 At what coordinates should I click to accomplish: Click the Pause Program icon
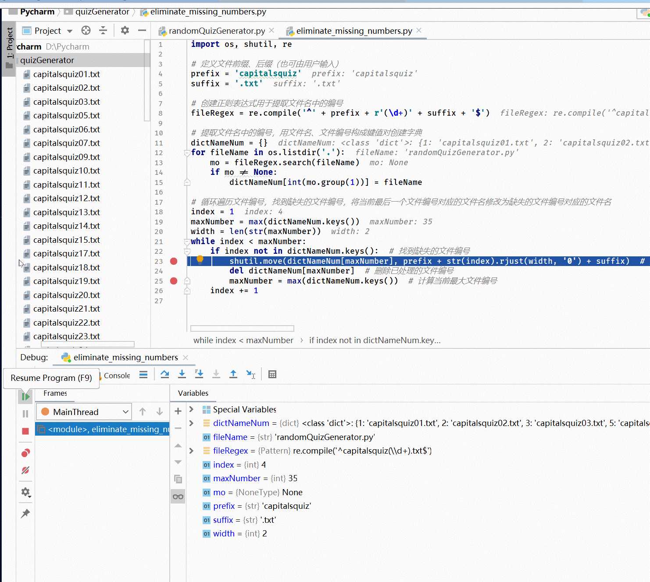(25, 414)
